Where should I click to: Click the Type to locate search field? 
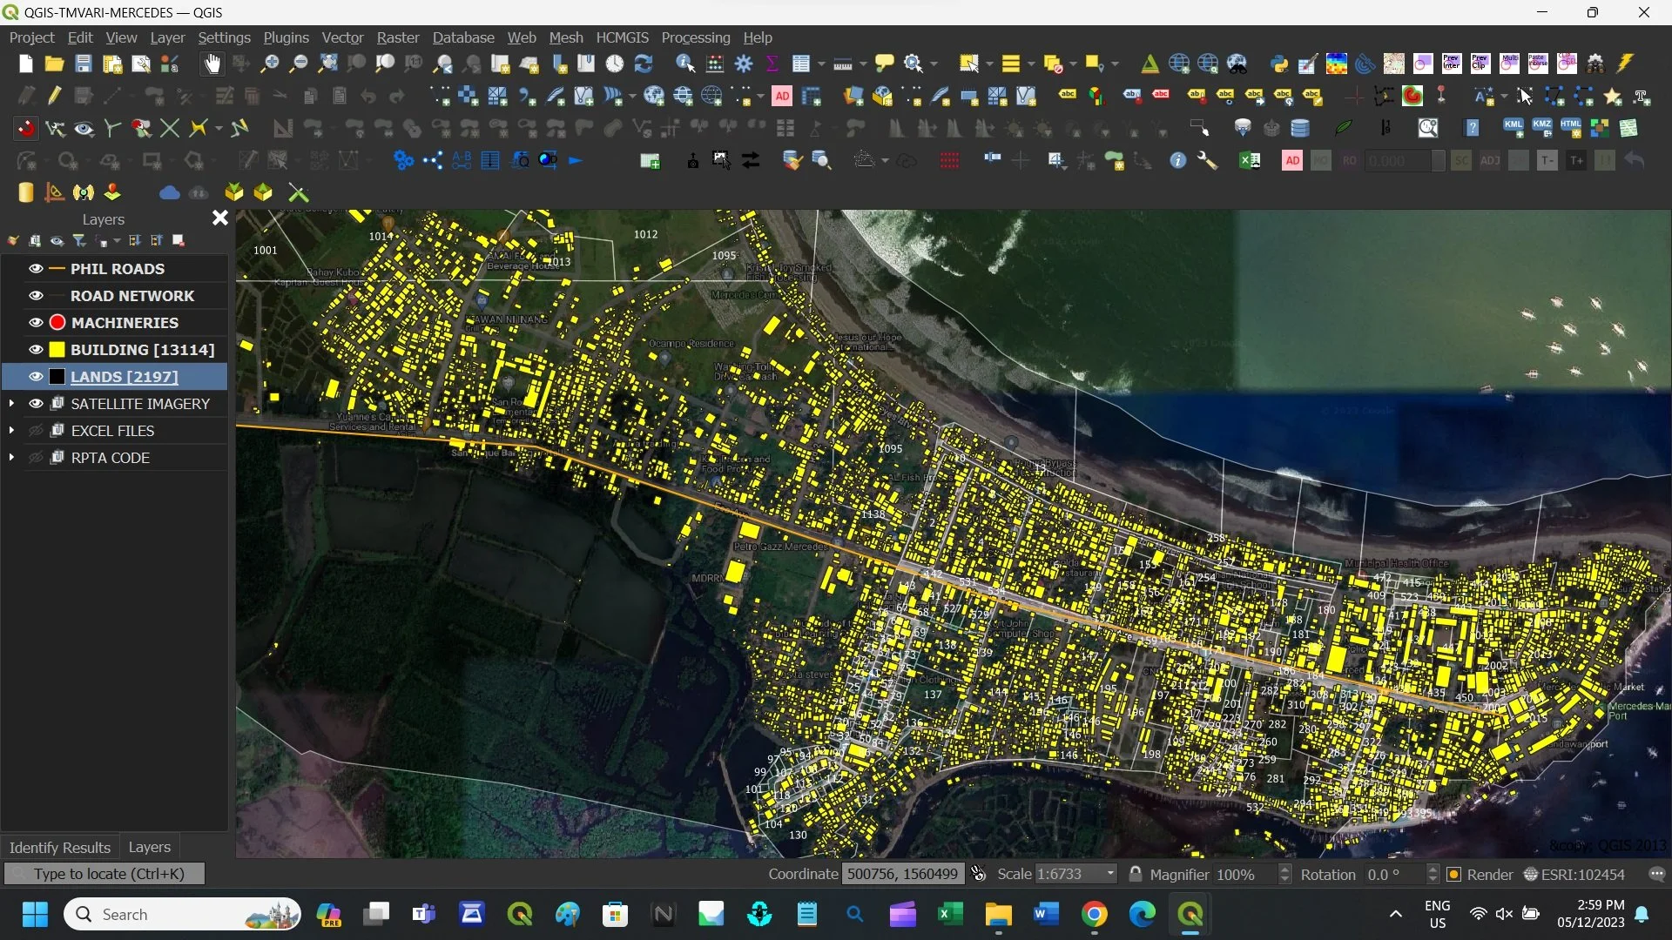click(109, 874)
